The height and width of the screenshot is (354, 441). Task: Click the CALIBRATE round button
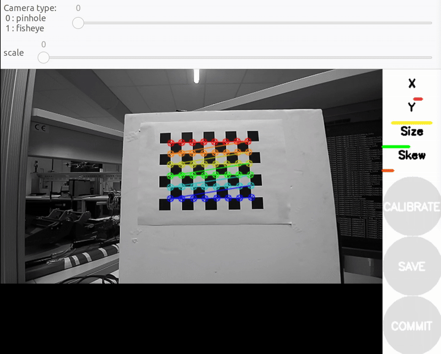point(412,207)
